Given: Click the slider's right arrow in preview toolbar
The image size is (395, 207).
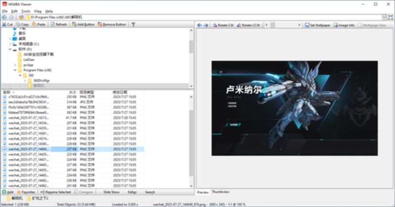Looking at the screenshot, I should pyautogui.click(x=299, y=25).
